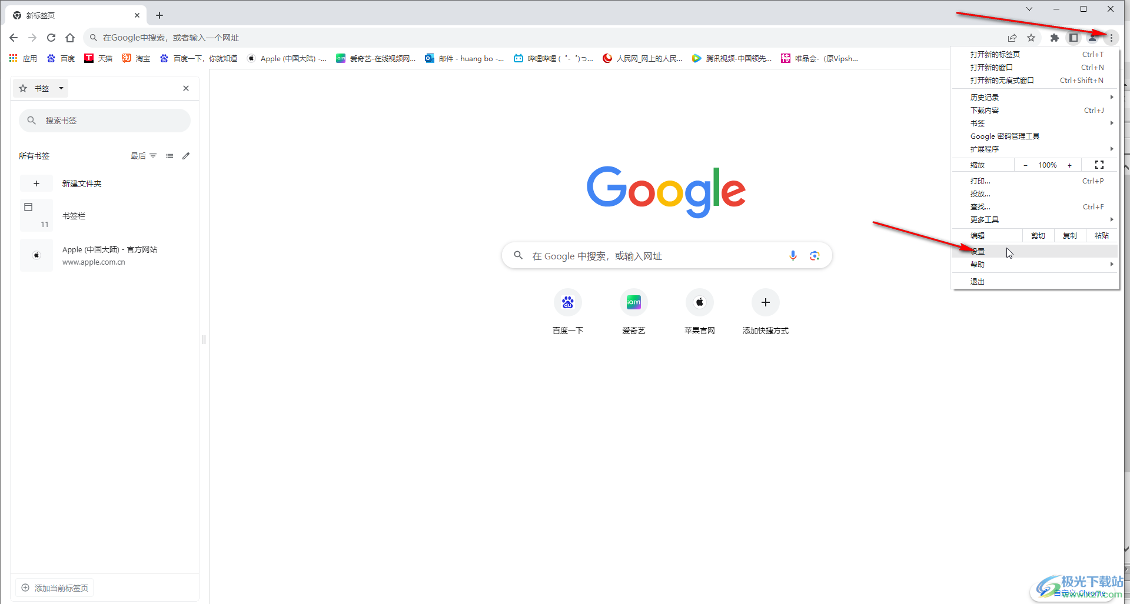The width and height of the screenshot is (1130, 604).
Task: Open the profile avatar icon
Action: click(1092, 38)
